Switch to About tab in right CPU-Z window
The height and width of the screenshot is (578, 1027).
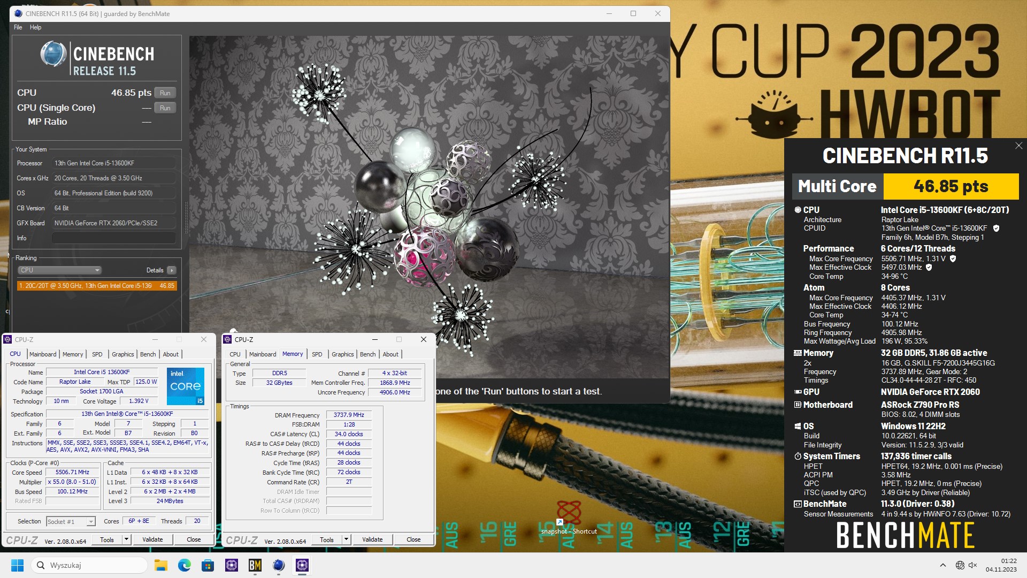(390, 354)
